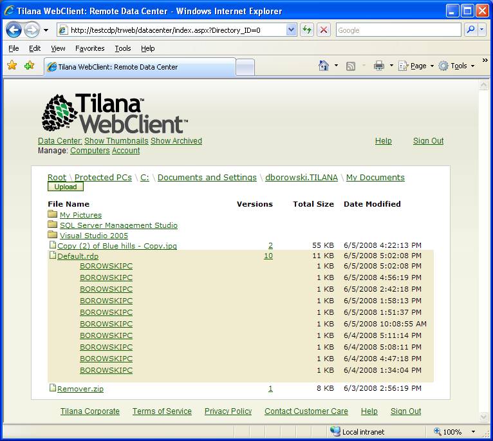Open the zoom level dropdown arrow
The height and width of the screenshot is (441, 493).
[x=473, y=432]
